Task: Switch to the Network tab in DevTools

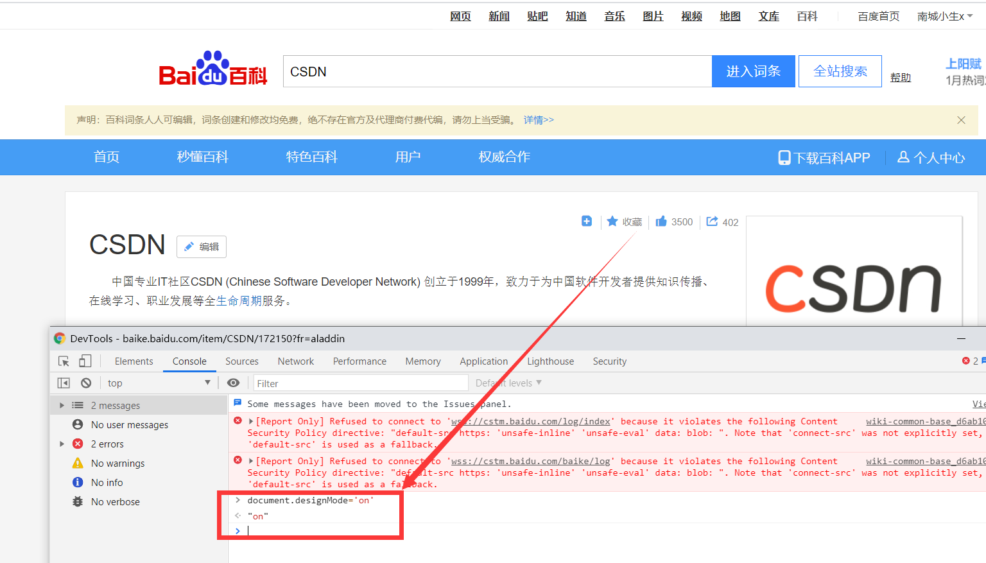Action: (295, 361)
